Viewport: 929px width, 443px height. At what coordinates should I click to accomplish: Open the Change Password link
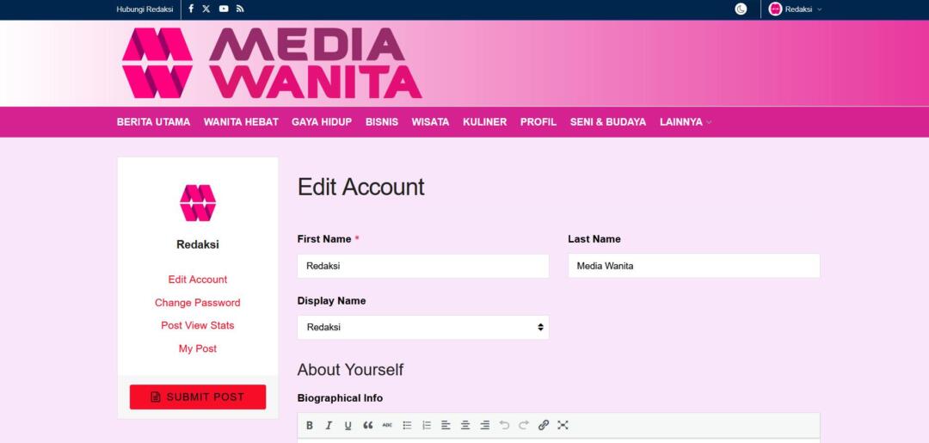[198, 303]
